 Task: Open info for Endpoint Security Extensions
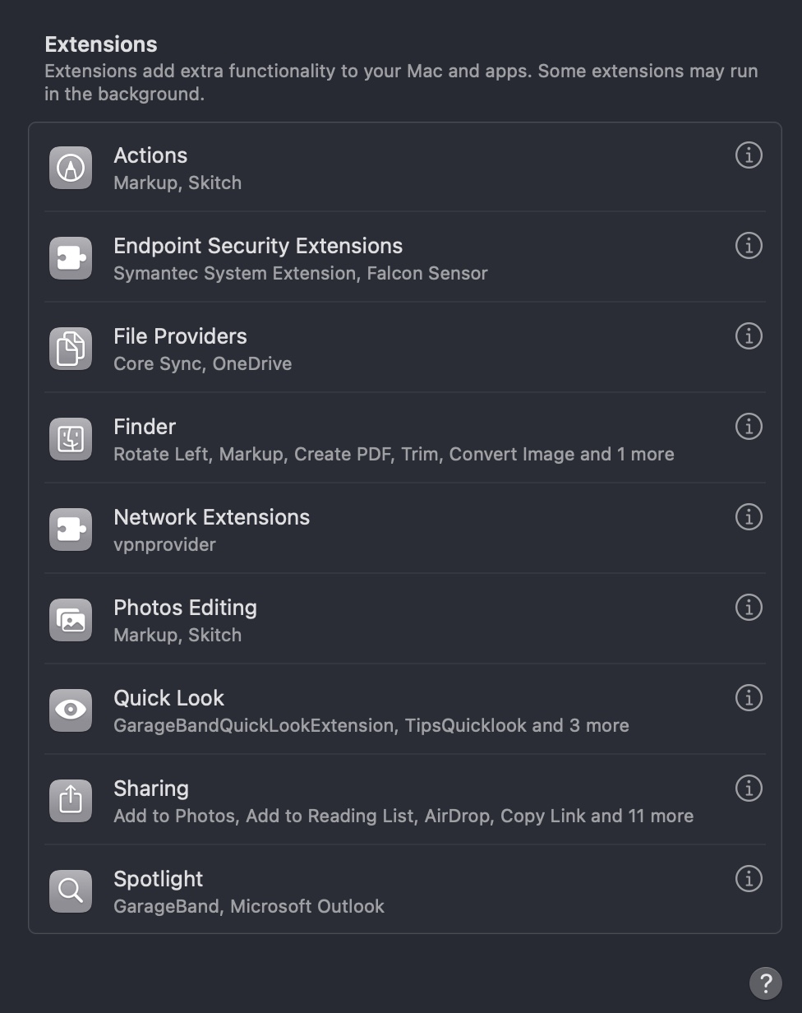[x=749, y=245]
